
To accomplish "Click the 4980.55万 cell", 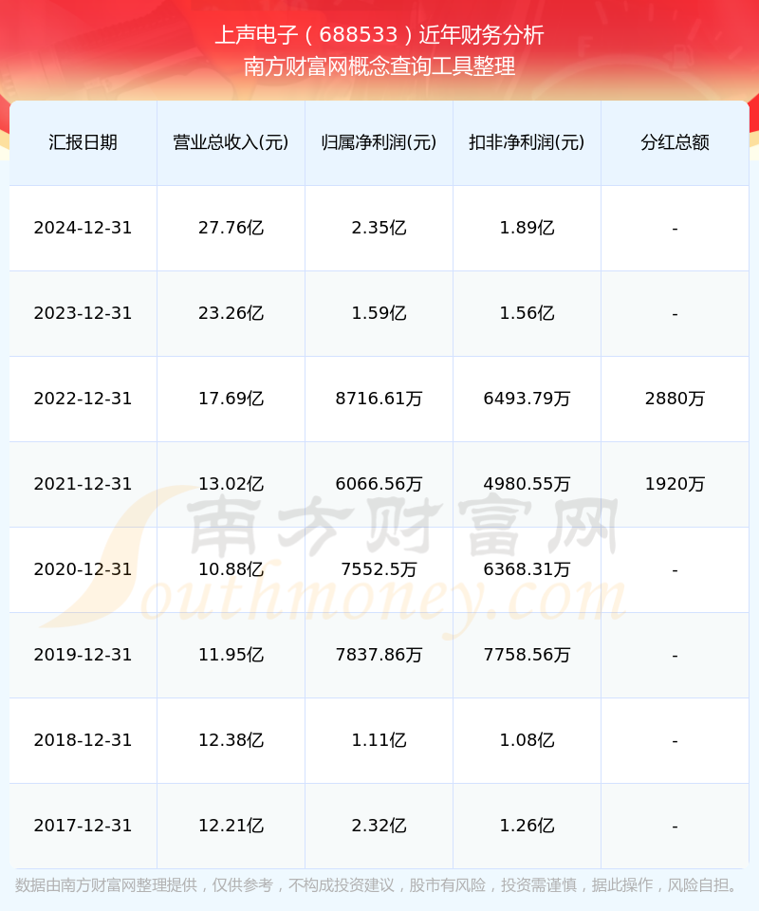I will point(527,484).
